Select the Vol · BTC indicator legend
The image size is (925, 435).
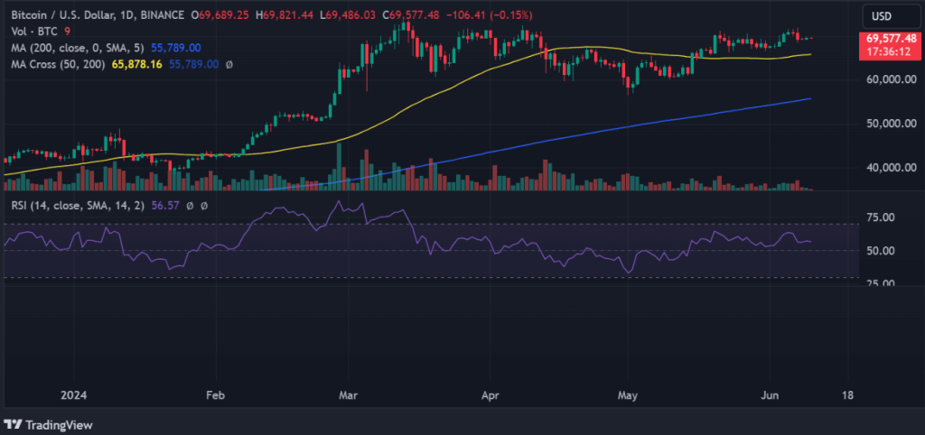pos(34,31)
